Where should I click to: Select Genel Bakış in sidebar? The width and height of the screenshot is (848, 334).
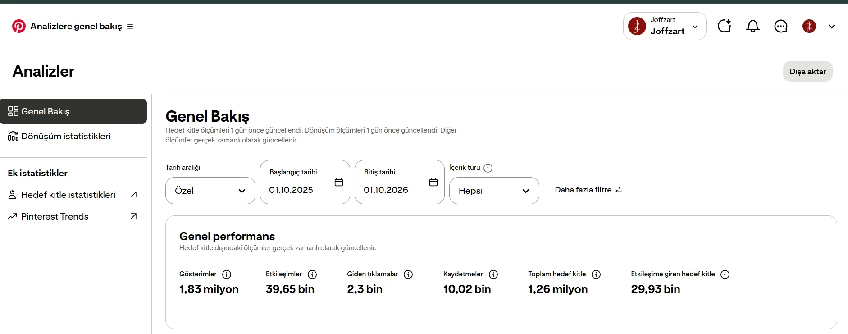73,111
